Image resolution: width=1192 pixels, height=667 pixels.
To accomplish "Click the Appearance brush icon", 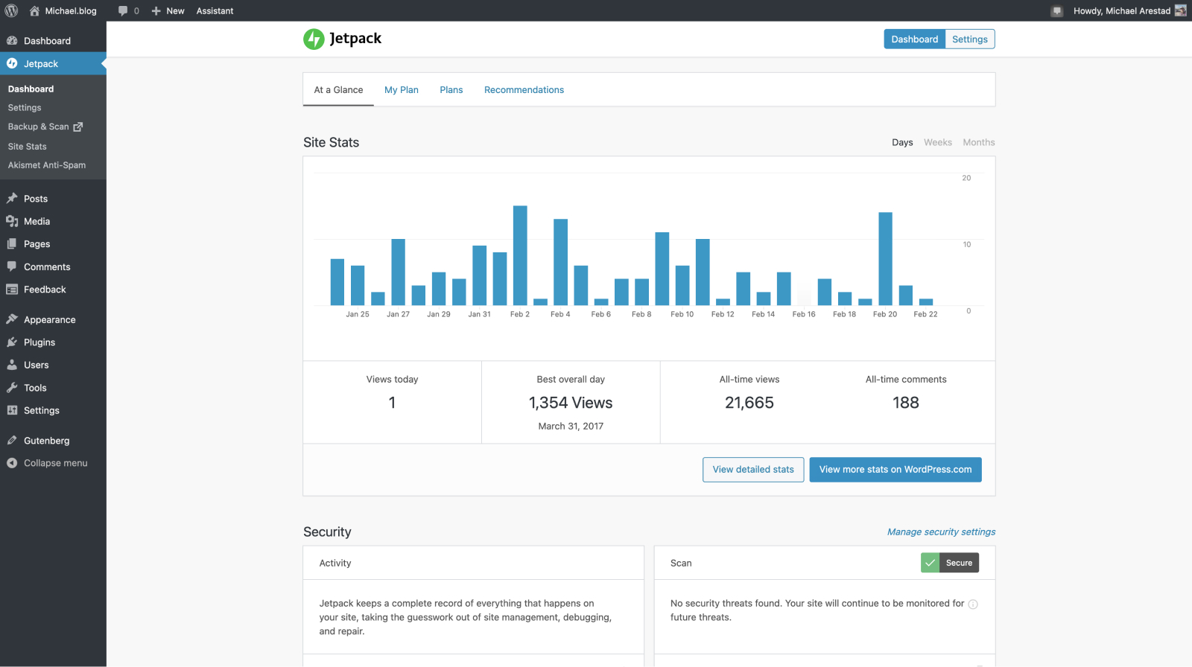I will [x=12, y=319].
